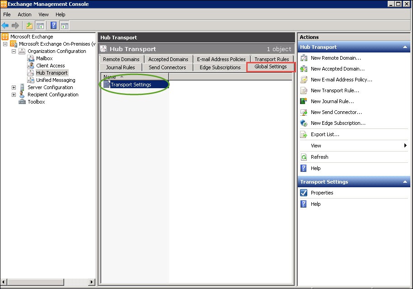Viewport: 413px width, 289px height.
Task: Expand the Recipient Configuration tree node
Action: pyautogui.click(x=14, y=95)
